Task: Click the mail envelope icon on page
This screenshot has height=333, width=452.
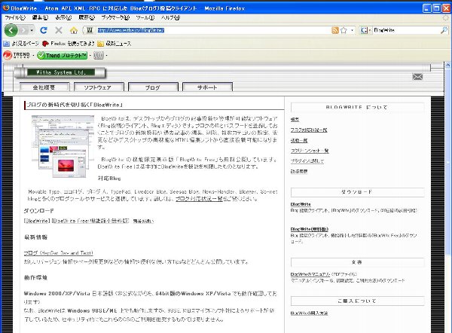Action: [417, 77]
